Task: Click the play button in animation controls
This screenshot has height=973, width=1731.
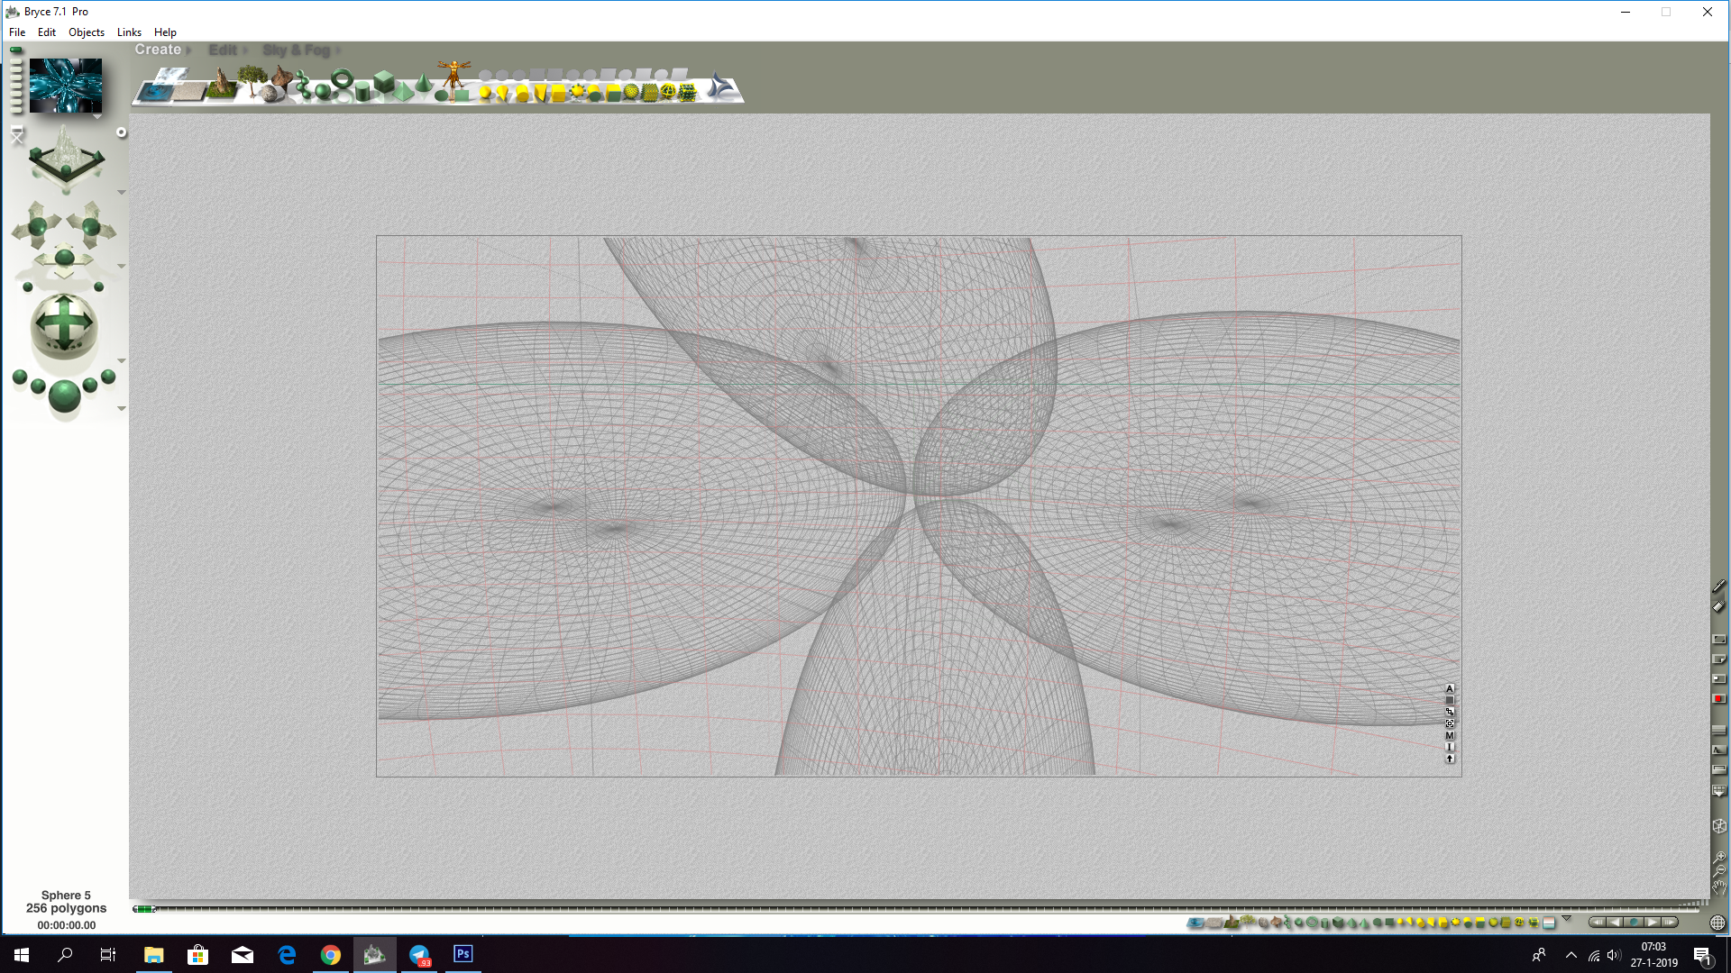Action: click(1653, 922)
